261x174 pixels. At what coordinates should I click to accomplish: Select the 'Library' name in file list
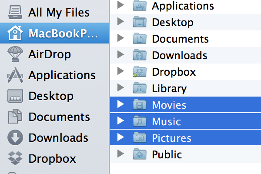pos(170,89)
